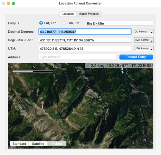Click the Record Entry button

[x=136, y=57]
